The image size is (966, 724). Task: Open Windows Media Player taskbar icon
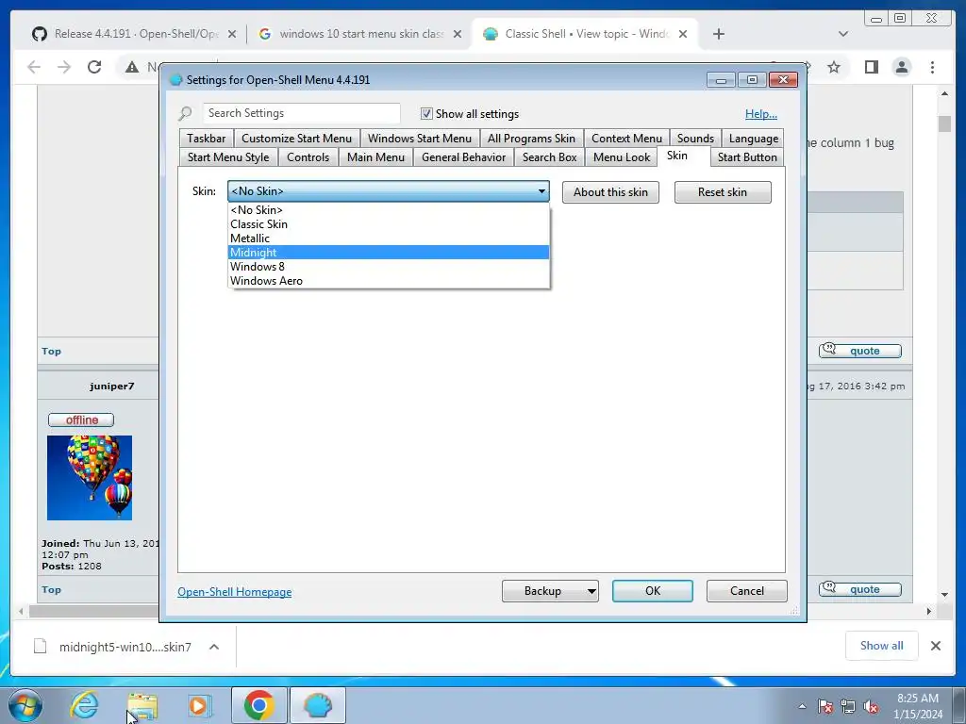pos(199,705)
